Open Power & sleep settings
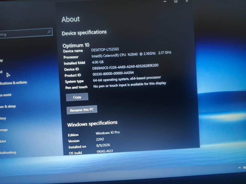This screenshot has height=184, width=246. (x=8, y=106)
